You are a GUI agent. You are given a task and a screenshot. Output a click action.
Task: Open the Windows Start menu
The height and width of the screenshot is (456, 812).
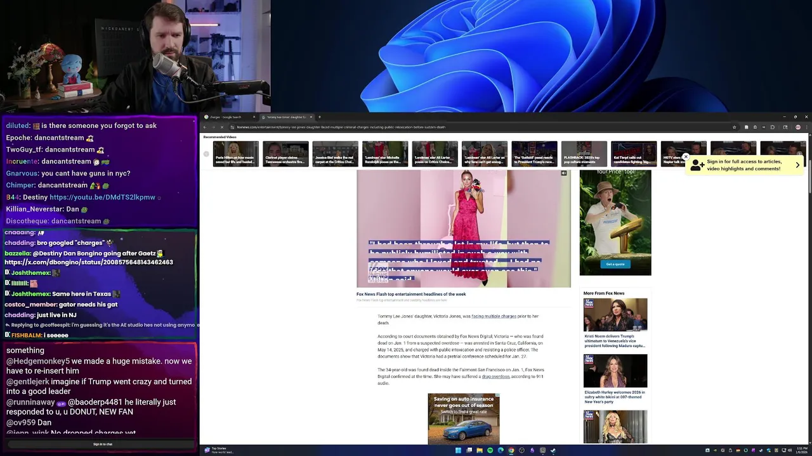coord(458,450)
